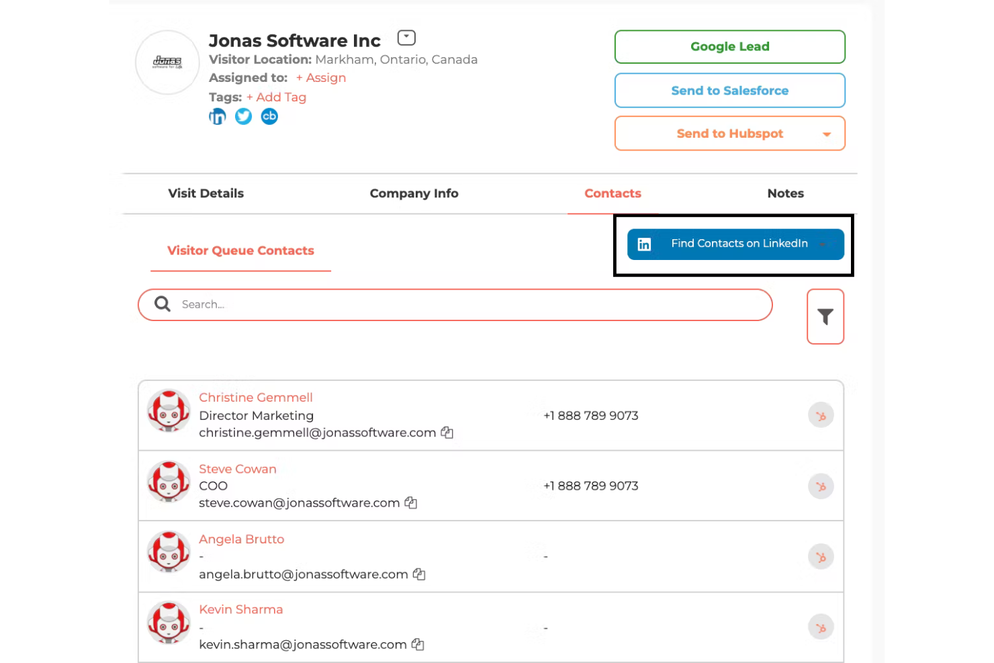The height and width of the screenshot is (663, 994).
Task: Click Steve Cowan's robot avatar
Action: pos(169,482)
